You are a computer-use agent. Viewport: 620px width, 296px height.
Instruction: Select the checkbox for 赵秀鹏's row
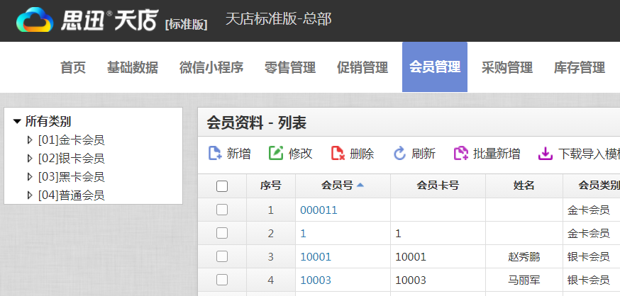coord(222,256)
